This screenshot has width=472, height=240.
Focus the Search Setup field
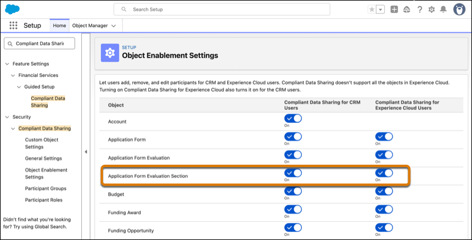point(222,9)
